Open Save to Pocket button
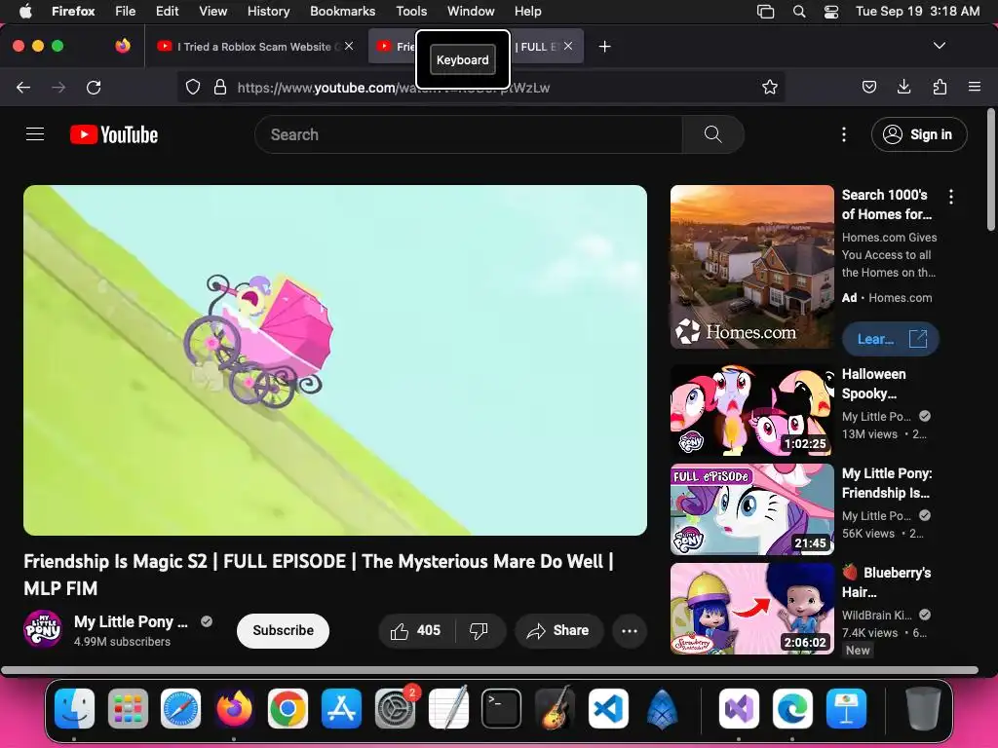 pos(868,87)
